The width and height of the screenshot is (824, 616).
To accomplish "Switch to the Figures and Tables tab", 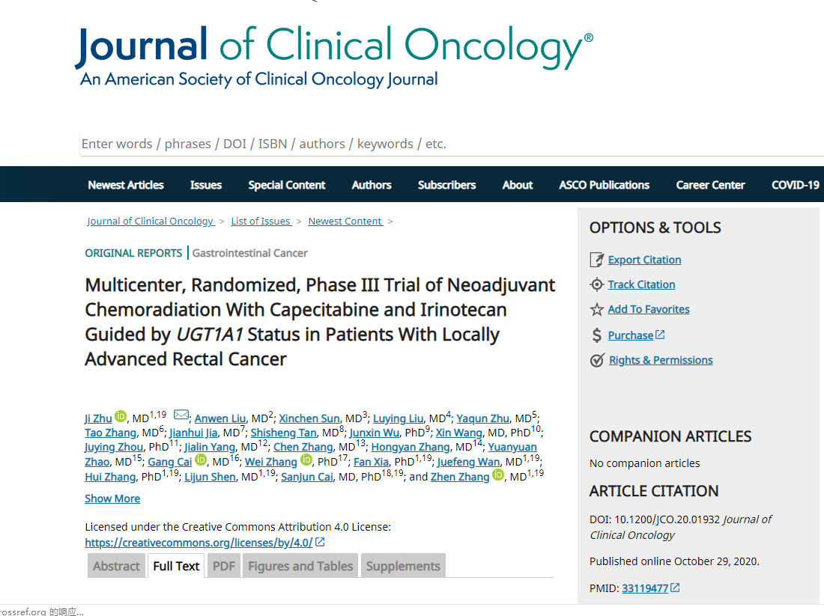I will [300, 566].
